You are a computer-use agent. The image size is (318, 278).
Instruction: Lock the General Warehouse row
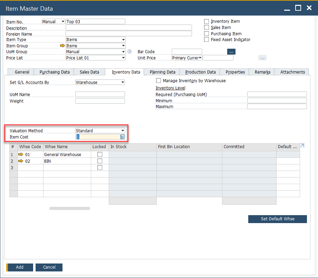pos(100,154)
